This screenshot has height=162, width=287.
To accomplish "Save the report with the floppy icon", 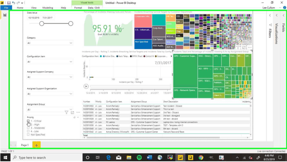I will coord(9,3).
